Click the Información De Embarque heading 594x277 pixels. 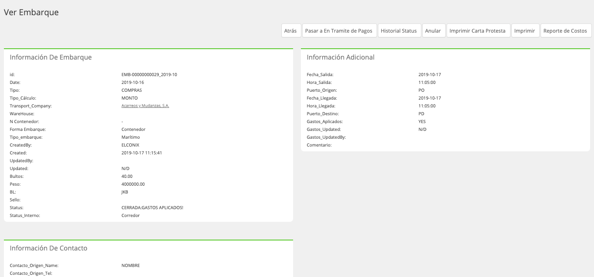[x=51, y=57]
